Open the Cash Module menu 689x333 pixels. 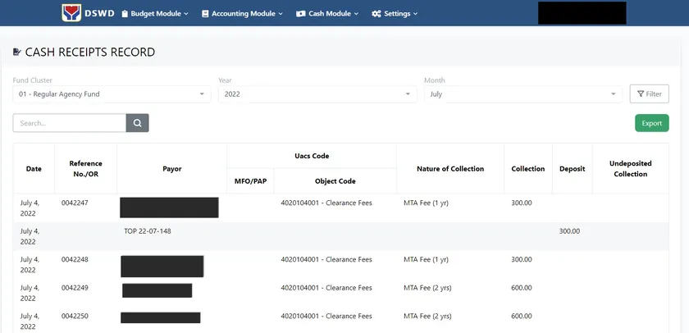coord(327,14)
